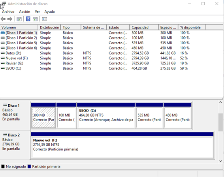Screen dimensions: 224x177
Task: Toggle the show/hide console tree icon
Action: (x=19, y=19)
